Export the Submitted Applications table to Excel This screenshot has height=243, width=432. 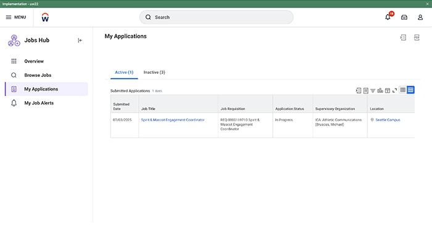coord(359,90)
